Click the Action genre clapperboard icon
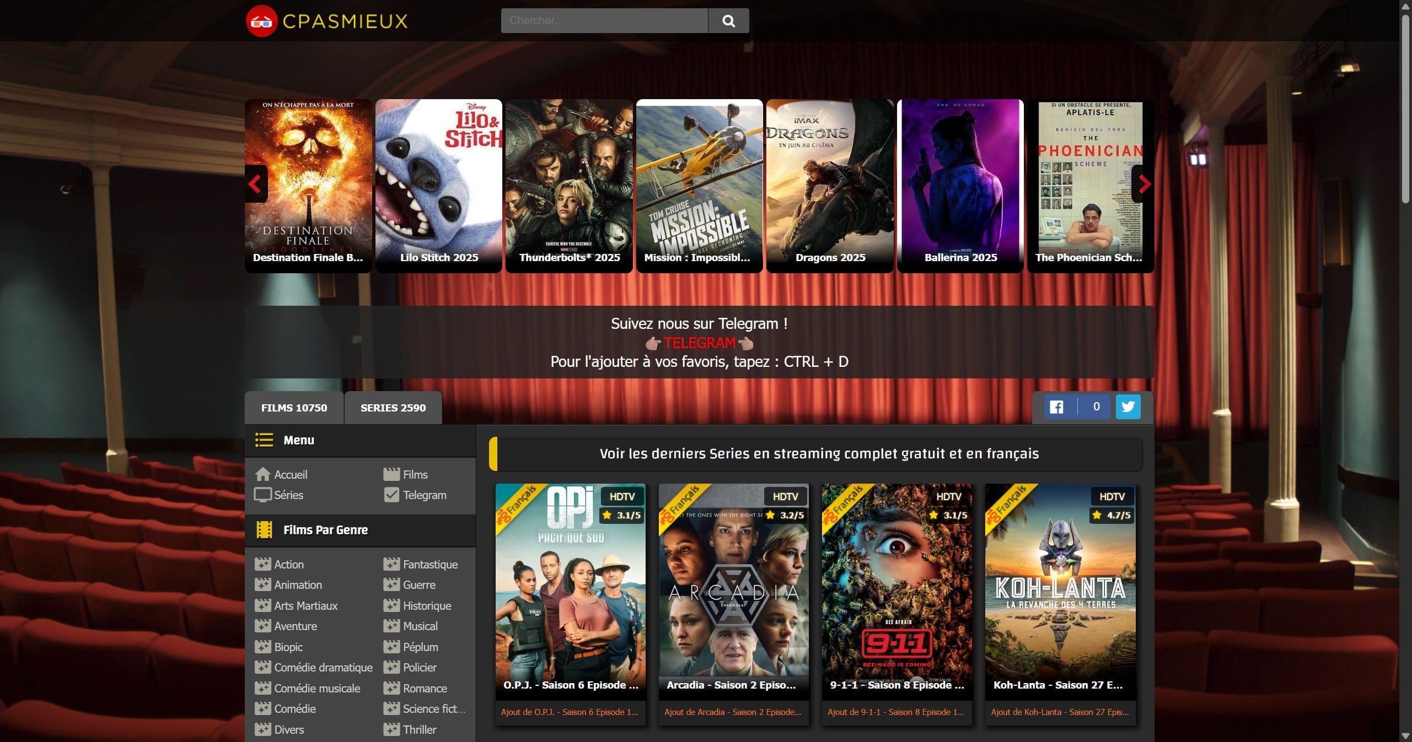Screen dimensions: 1412x742 pos(262,564)
